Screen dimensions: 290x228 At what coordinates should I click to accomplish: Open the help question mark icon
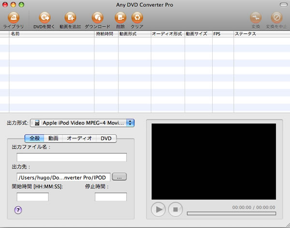pos(18,210)
